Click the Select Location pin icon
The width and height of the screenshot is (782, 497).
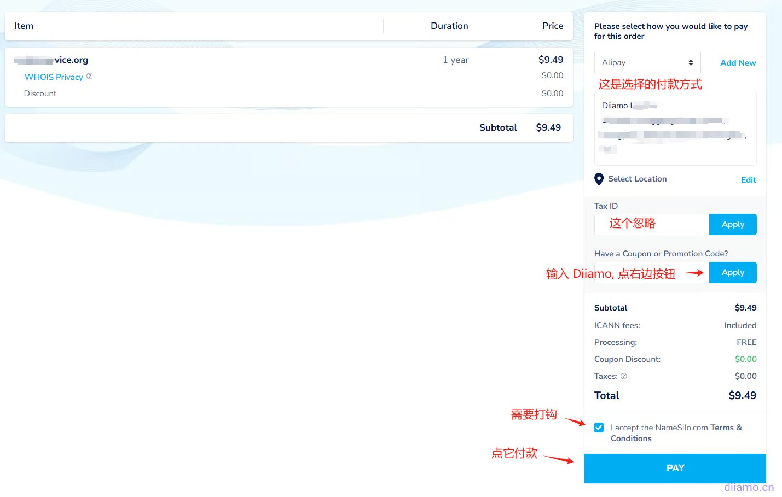click(599, 179)
